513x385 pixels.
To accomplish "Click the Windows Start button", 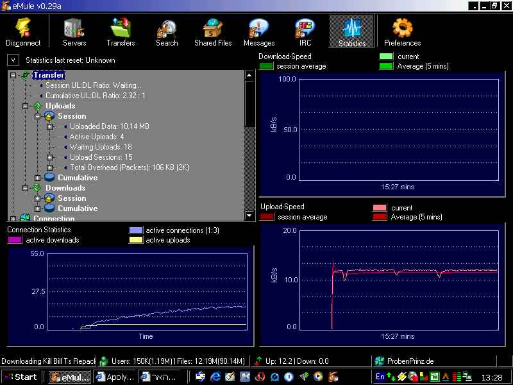I will tap(20, 377).
